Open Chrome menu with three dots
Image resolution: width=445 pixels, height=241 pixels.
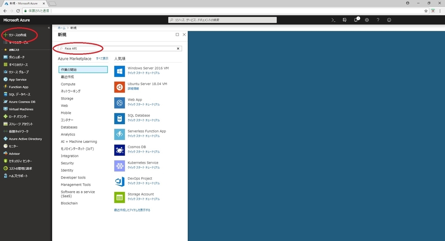click(x=440, y=11)
